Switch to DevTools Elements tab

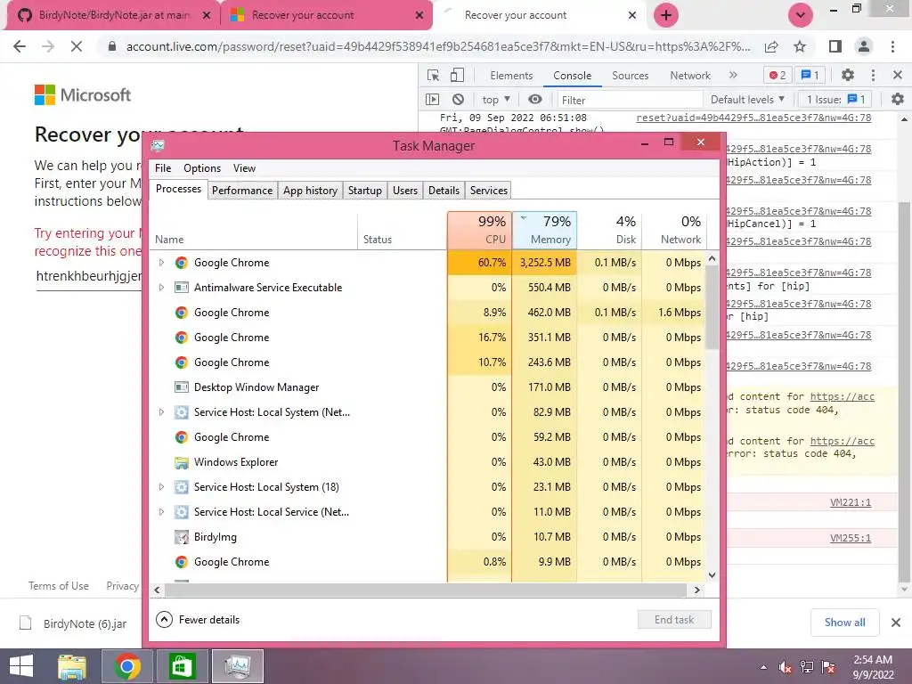(511, 76)
